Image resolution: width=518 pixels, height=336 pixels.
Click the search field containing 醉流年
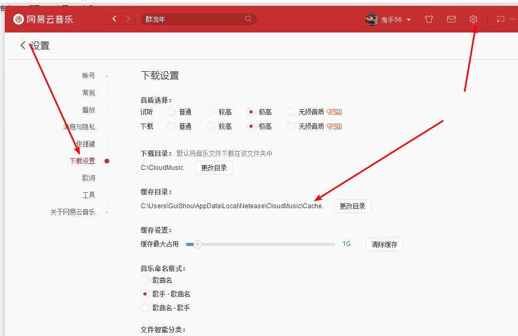pyautogui.click(x=199, y=19)
